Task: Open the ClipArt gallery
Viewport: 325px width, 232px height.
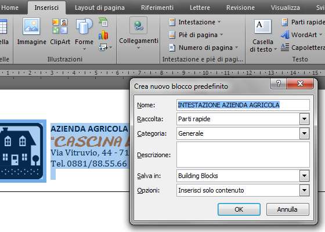Action: tap(60, 31)
